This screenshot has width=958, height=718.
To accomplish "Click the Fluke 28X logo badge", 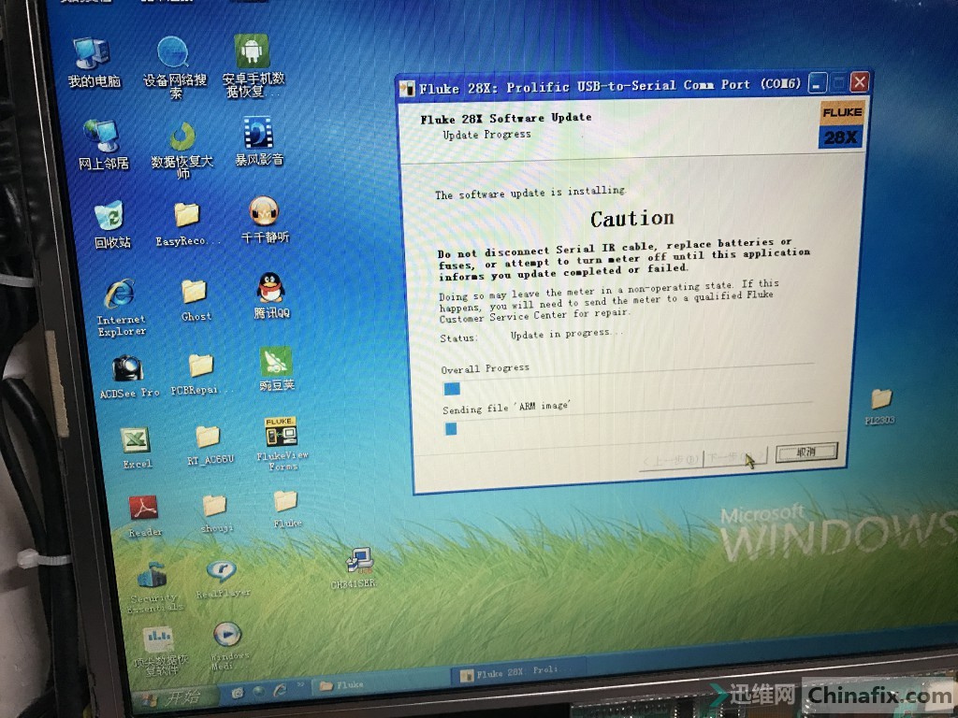I will coord(841,126).
